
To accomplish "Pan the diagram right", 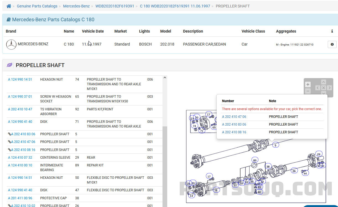I will click(x=329, y=88).
